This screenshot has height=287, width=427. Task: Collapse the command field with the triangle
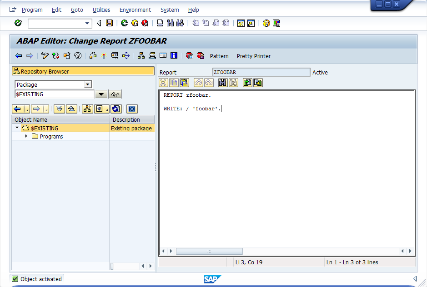(99, 23)
